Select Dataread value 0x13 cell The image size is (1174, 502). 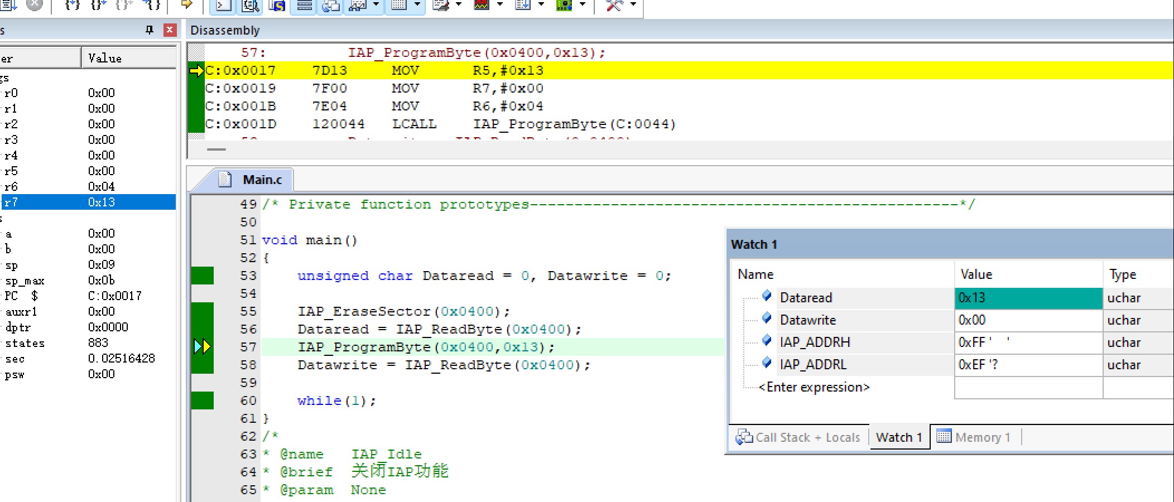(1028, 298)
